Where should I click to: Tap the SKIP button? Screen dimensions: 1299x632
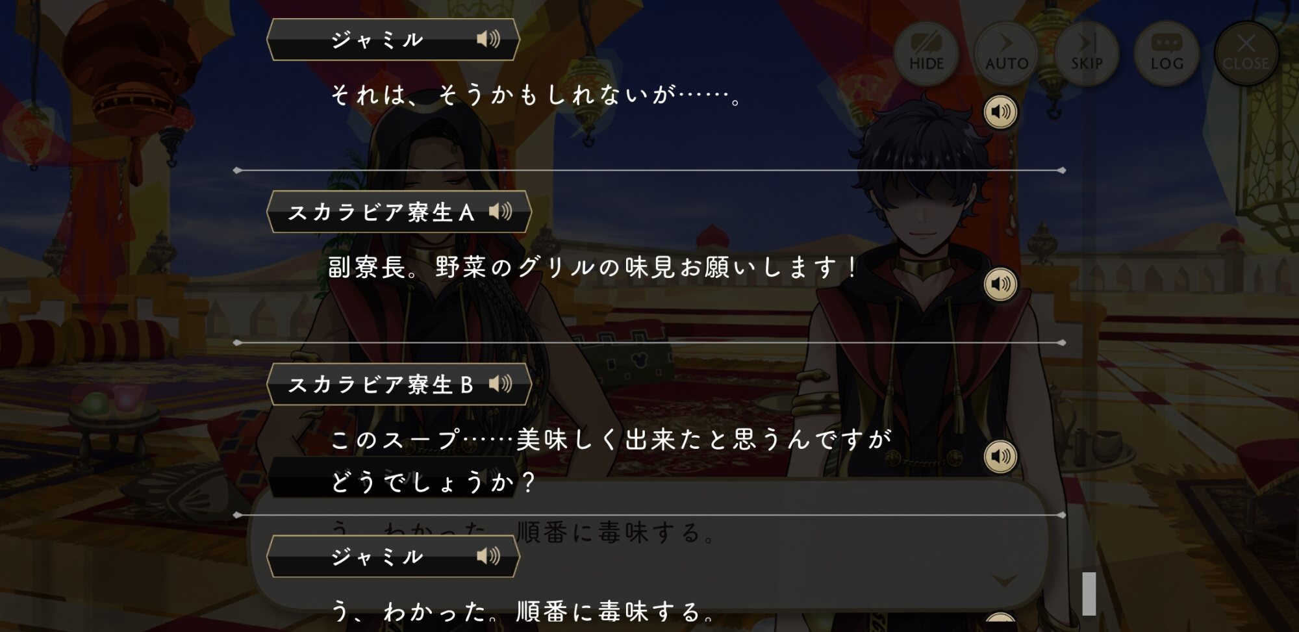tap(1087, 53)
